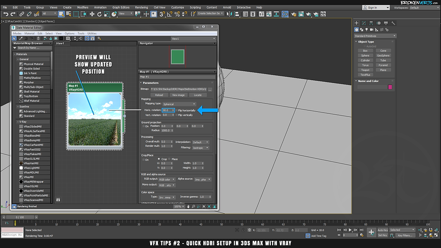Open the Rendering menu

141,8
